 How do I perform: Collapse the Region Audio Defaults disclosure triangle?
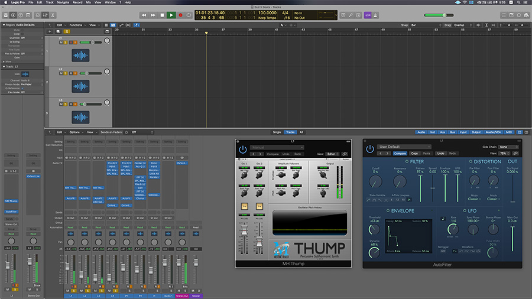4,25
